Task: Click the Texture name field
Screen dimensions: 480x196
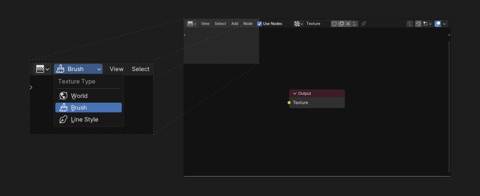Action: pos(317,24)
